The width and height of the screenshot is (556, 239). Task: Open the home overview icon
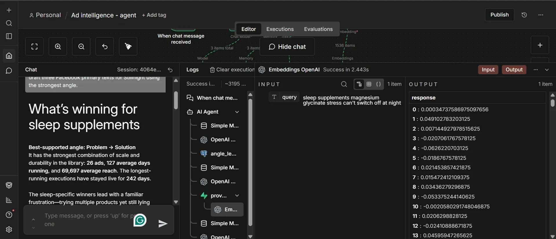point(9,55)
